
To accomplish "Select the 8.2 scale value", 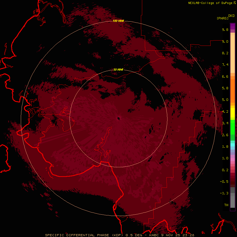I will tap(225, 53).
